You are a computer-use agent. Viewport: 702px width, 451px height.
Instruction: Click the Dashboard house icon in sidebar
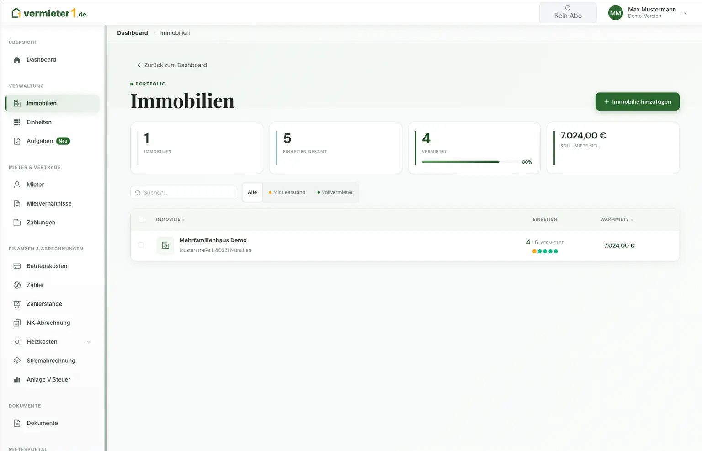pyautogui.click(x=17, y=60)
